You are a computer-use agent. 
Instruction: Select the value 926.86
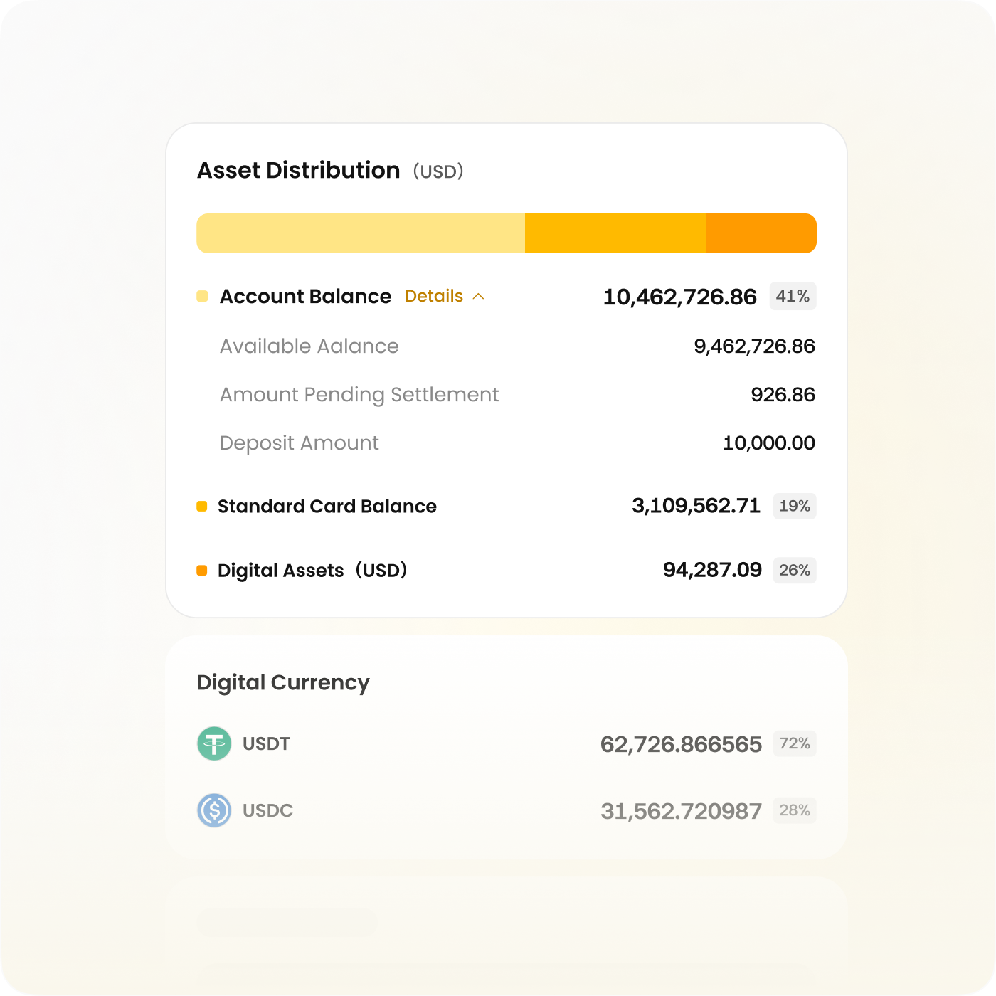tap(783, 395)
